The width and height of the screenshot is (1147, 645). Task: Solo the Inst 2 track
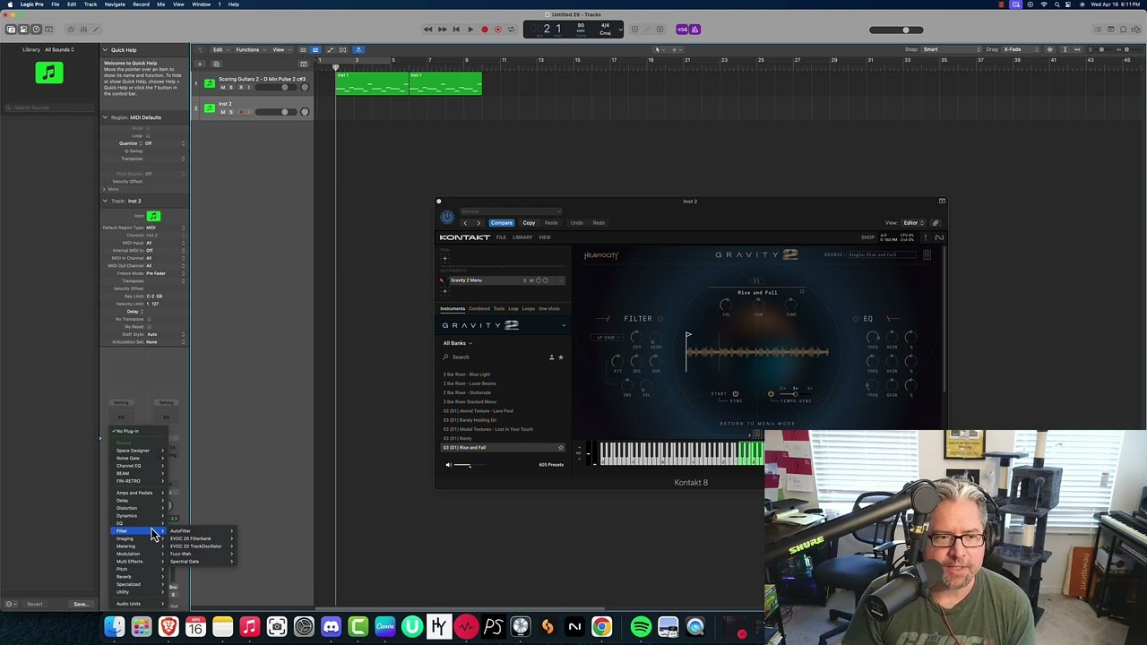(x=230, y=112)
